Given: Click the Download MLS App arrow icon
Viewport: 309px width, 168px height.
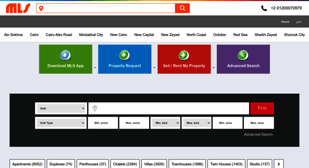Looking at the screenshot, I should pyautogui.click(x=65, y=55).
